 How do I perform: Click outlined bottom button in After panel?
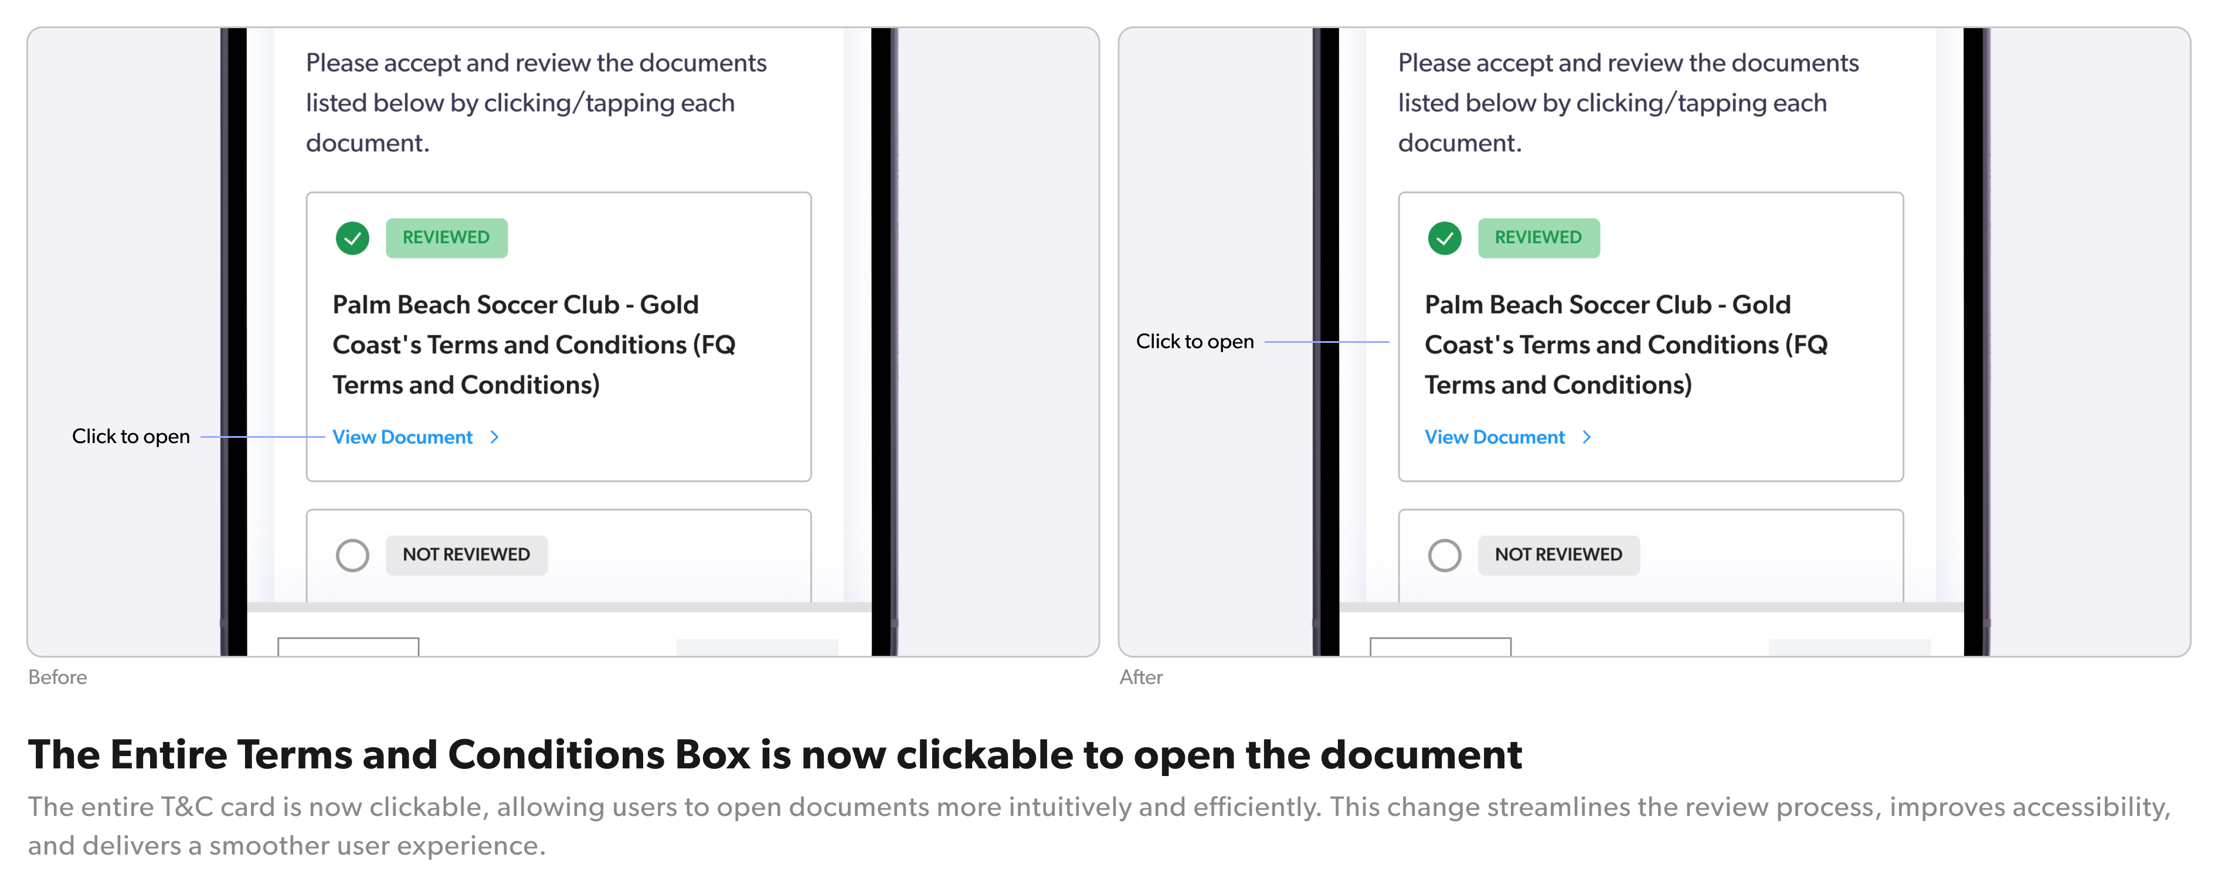point(1439,647)
